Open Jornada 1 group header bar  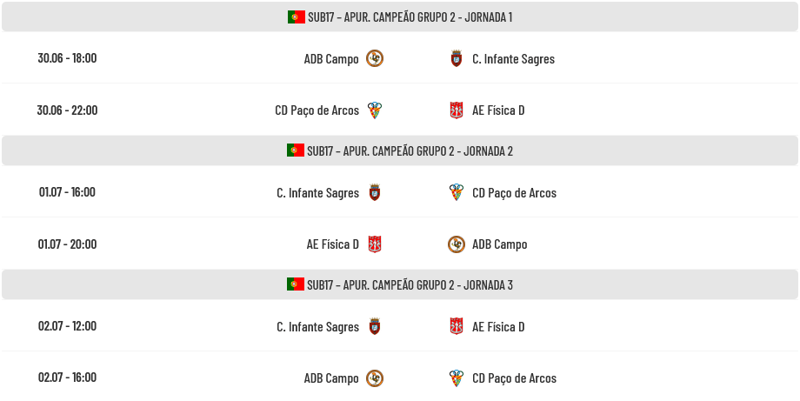tap(400, 17)
